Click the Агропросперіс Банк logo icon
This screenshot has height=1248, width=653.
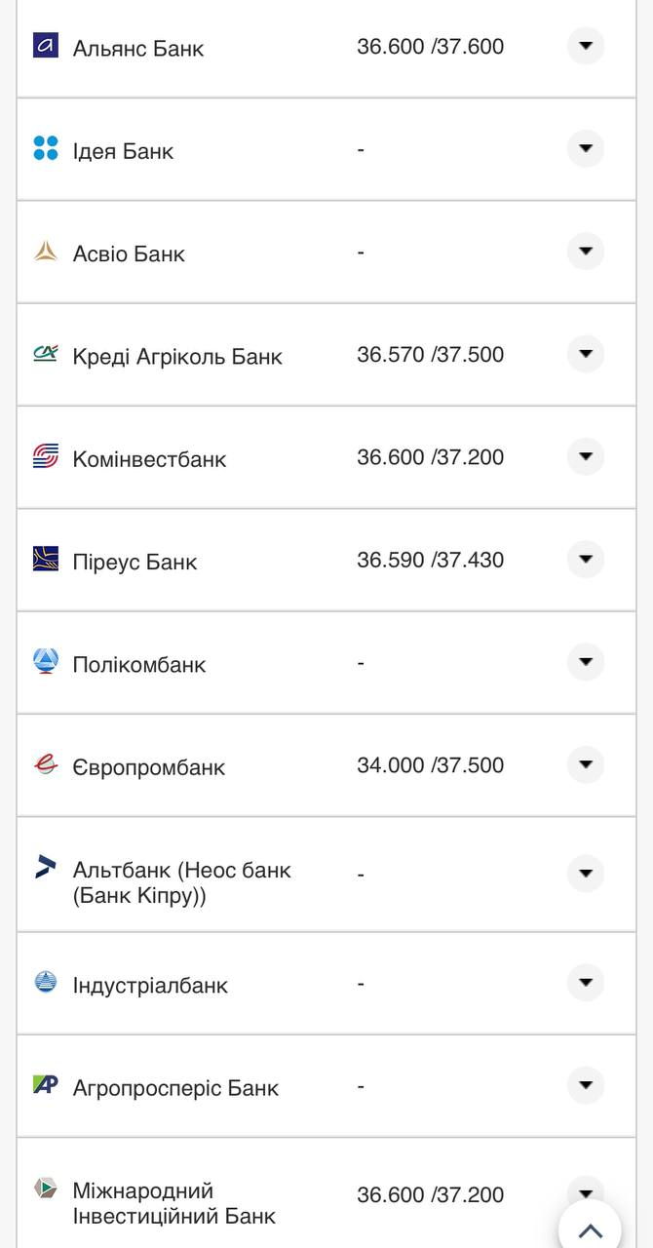(46, 1084)
